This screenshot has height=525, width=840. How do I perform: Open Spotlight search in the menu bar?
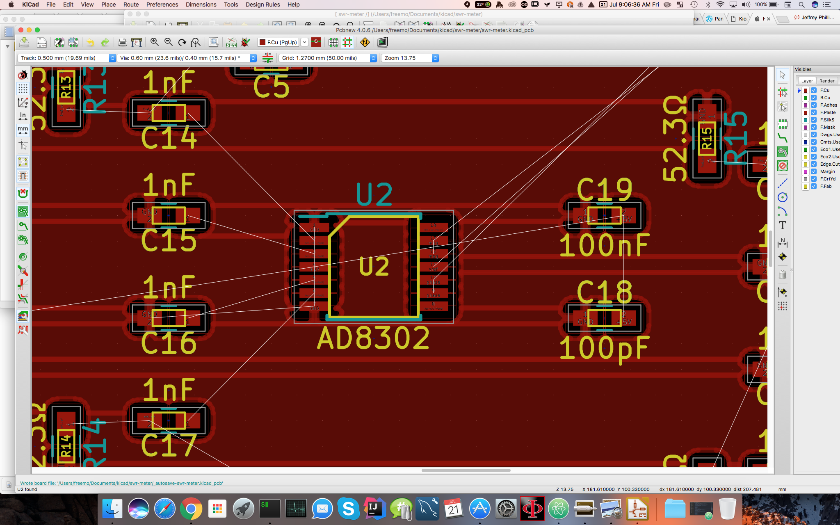tap(801, 5)
